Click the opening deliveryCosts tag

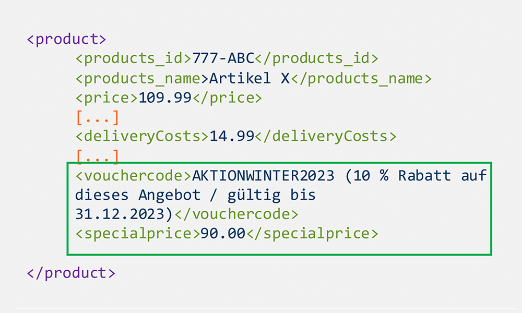pos(142,137)
